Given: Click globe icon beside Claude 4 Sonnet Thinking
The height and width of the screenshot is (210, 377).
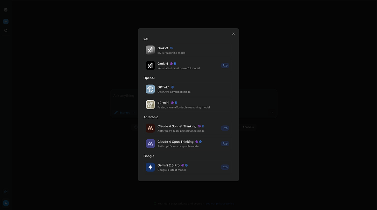Looking at the screenshot, I should (203, 126).
